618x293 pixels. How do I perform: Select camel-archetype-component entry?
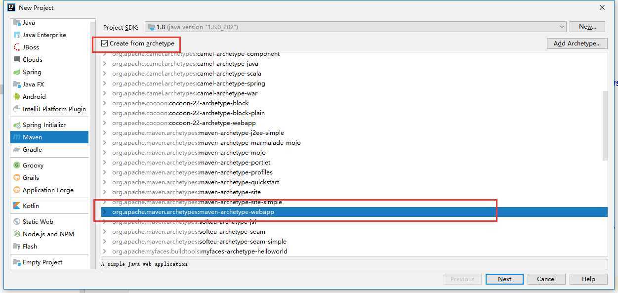click(196, 54)
